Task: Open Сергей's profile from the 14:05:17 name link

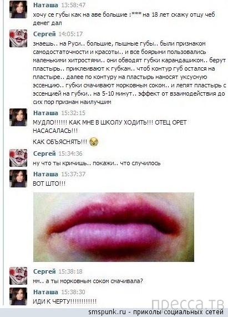Action: point(44,34)
